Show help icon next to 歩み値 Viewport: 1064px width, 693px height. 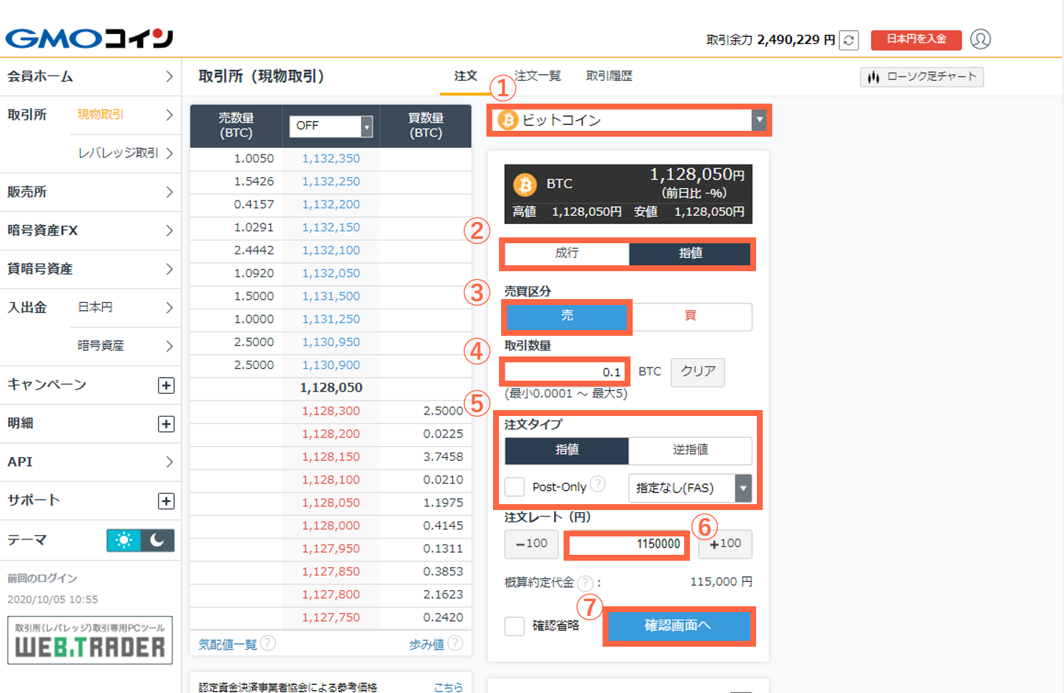[456, 643]
